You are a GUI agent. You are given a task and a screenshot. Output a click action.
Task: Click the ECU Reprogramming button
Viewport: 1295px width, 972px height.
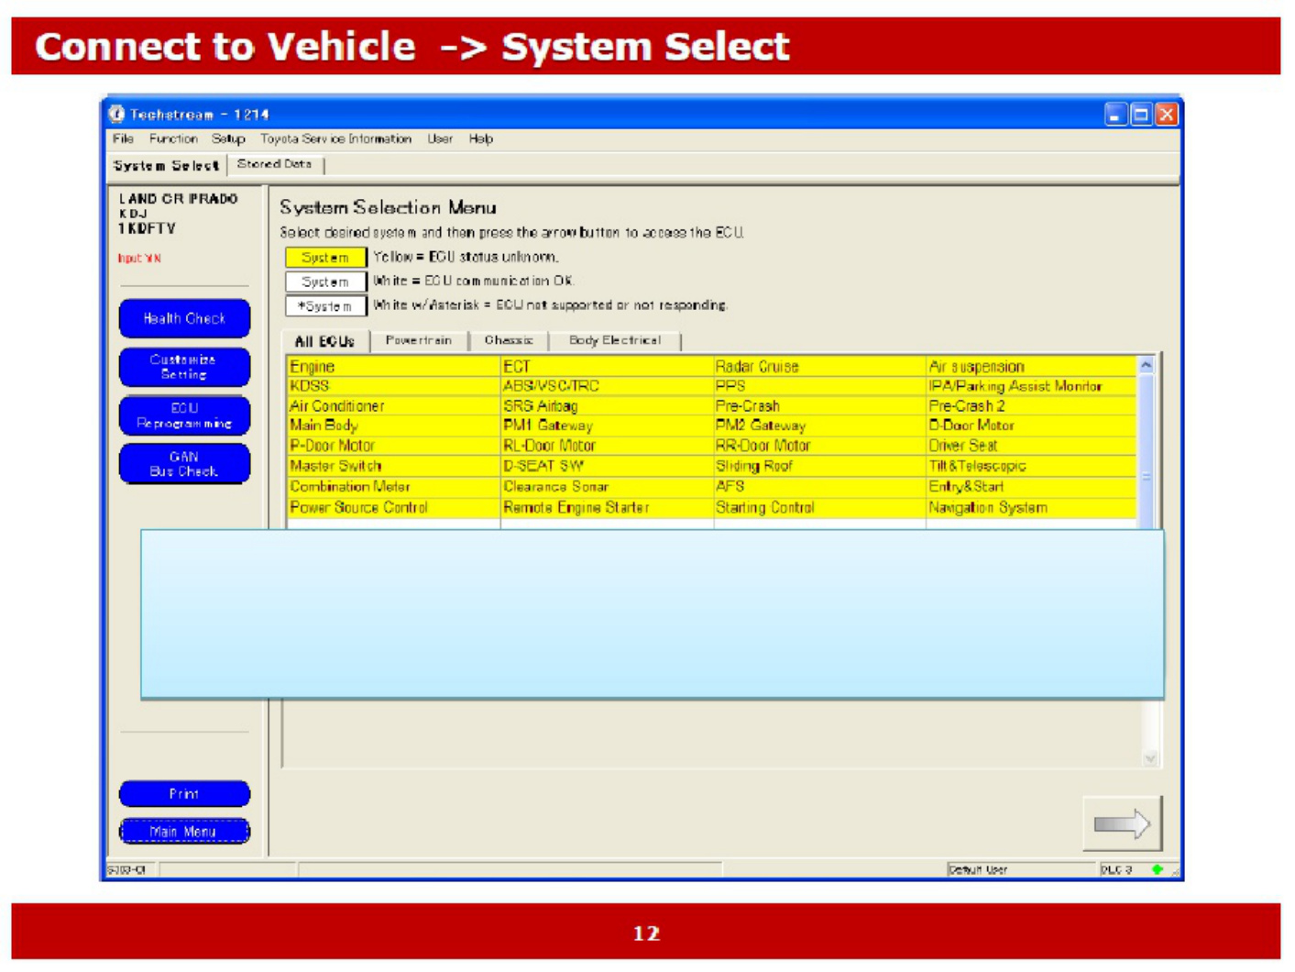tap(184, 415)
